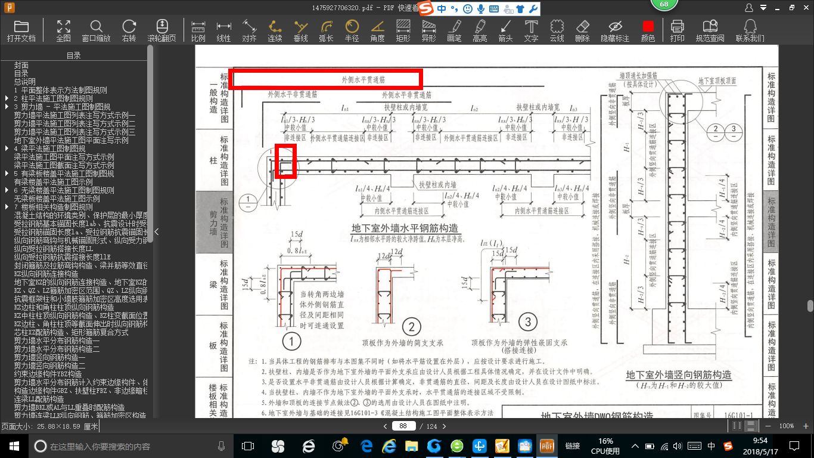814x458 pixels.
Task: Switch to two-page view mode
Action: (737, 426)
